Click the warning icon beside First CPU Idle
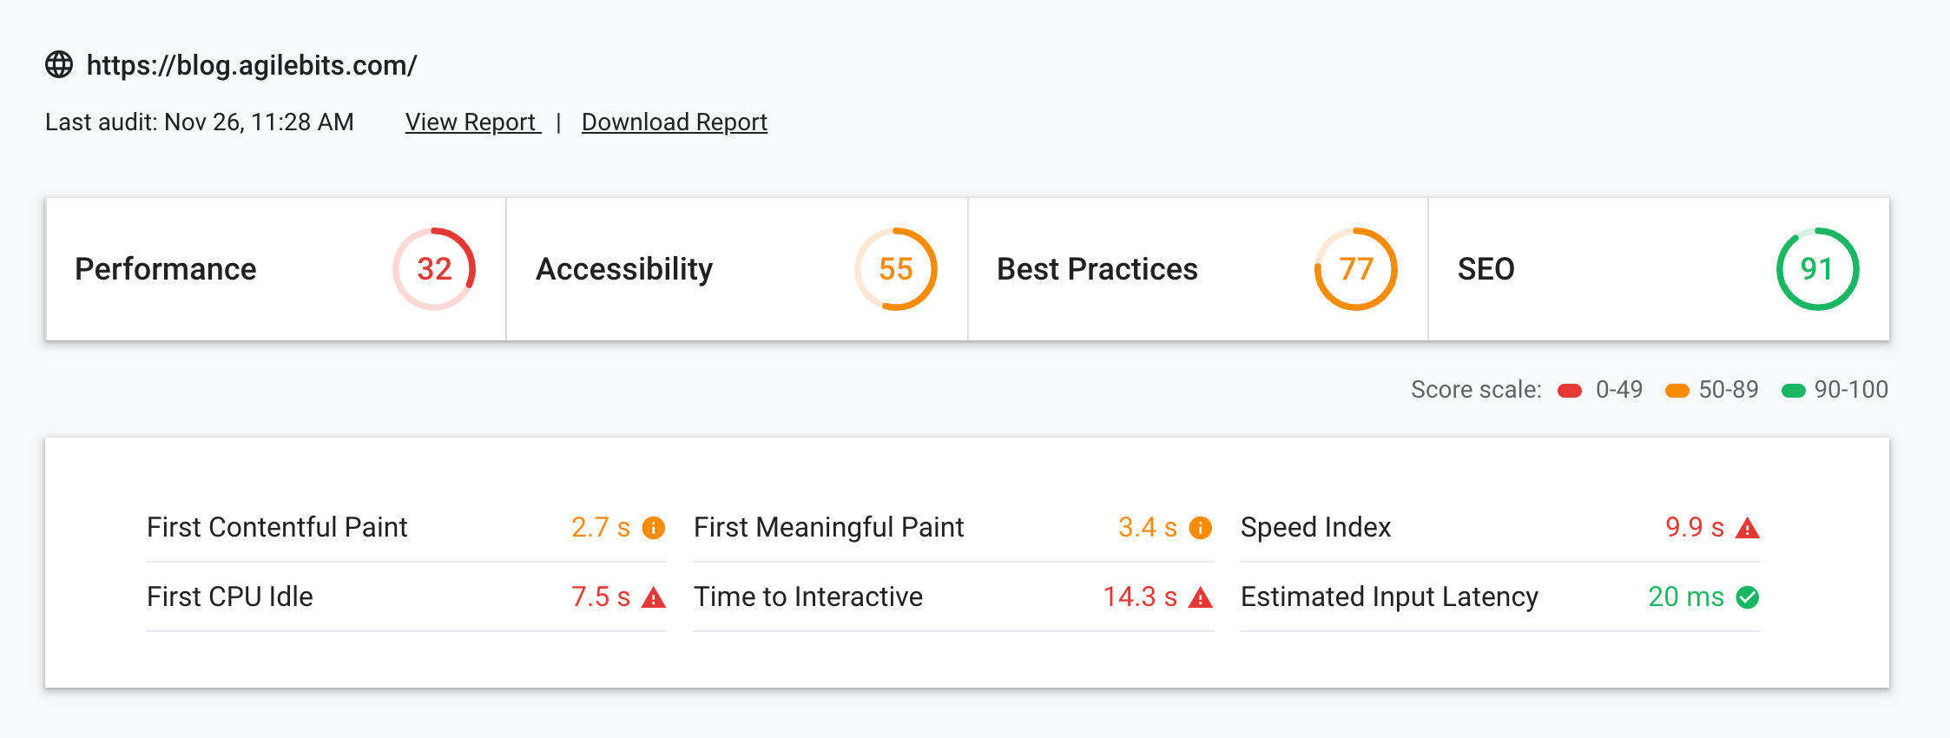The width and height of the screenshot is (1950, 738). [x=652, y=597]
